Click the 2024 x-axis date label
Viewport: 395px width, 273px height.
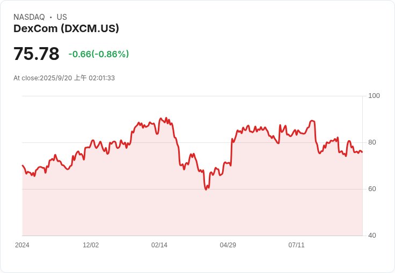click(22, 245)
